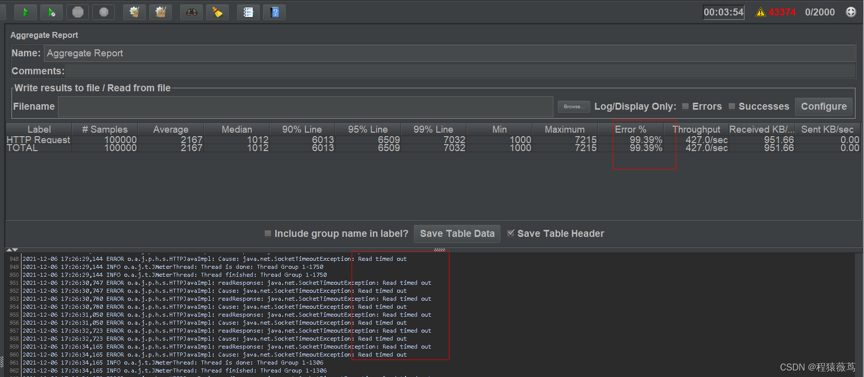Sort by the Average column header
This screenshot has height=377, width=864.
(171, 129)
